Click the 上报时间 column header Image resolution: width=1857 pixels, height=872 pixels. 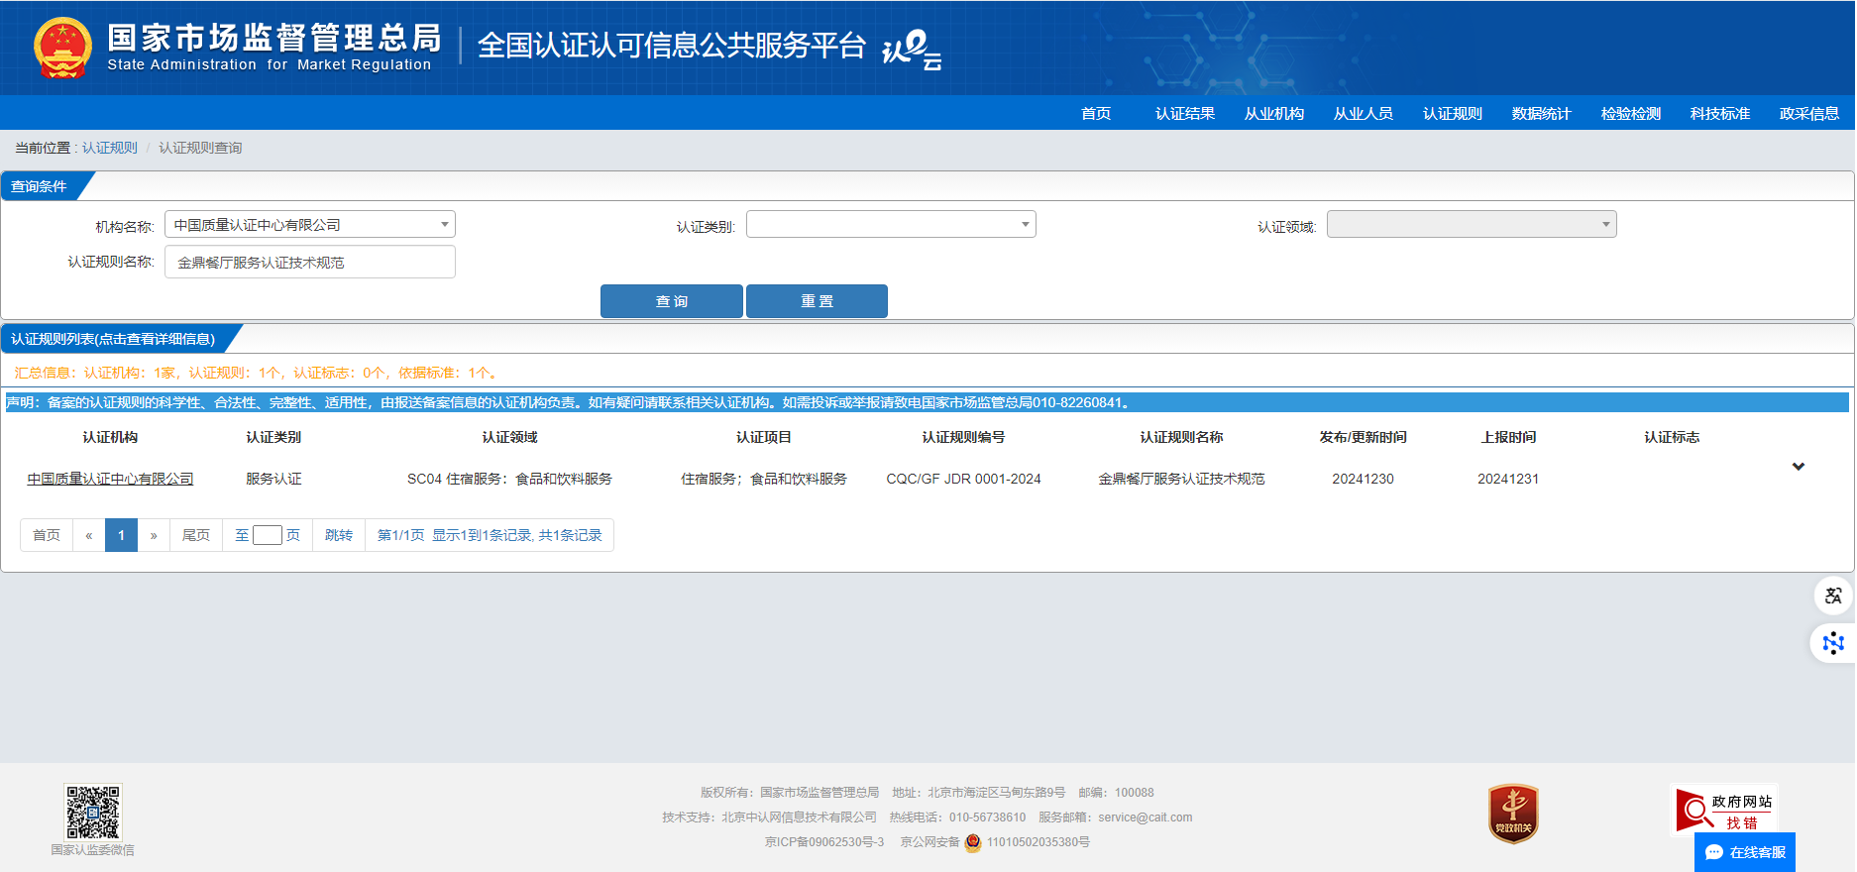[1508, 437]
